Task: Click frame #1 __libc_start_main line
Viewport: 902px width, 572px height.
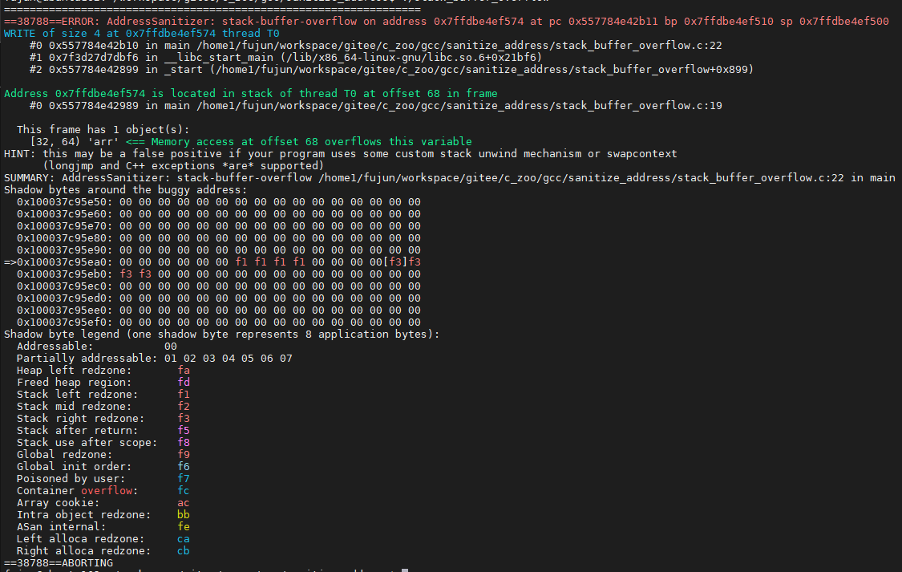Action: tap(286, 58)
